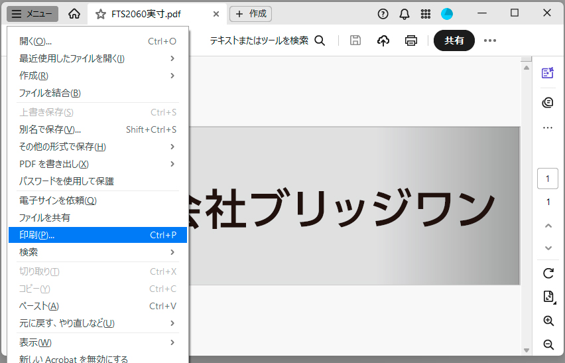Viewport: 565px width, 363px height.
Task: Click the 共有 share button
Action: pos(454,40)
